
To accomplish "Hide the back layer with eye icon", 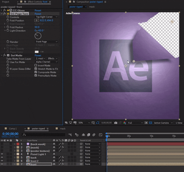I will (x=2, y=157).
